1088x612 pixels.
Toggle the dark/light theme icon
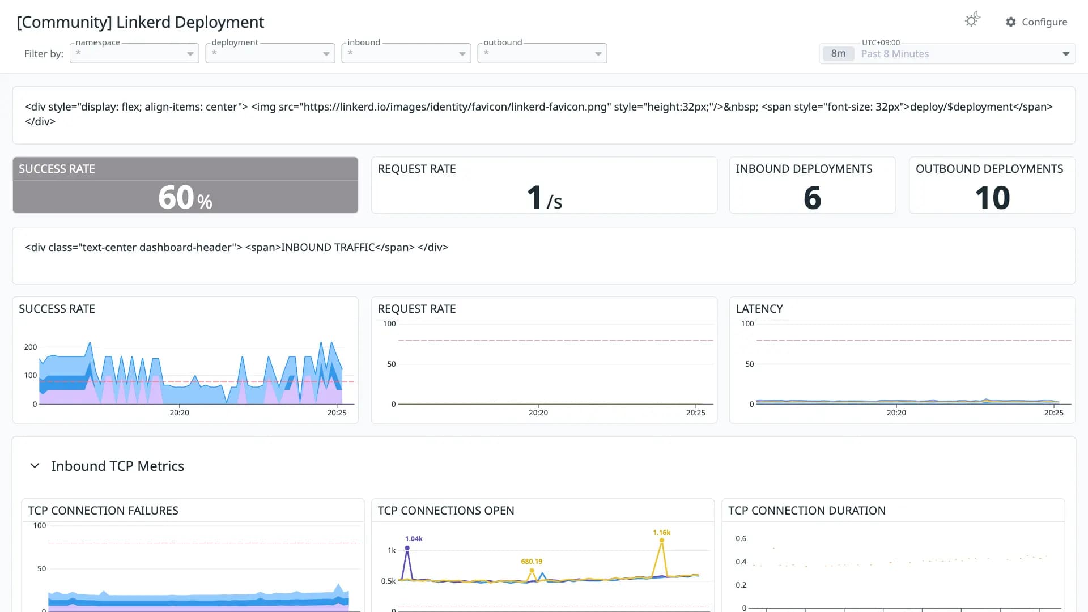click(972, 20)
